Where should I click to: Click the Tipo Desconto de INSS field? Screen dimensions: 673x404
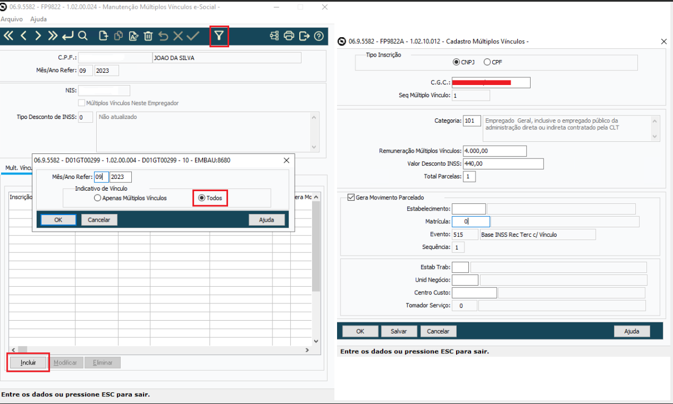85,117
